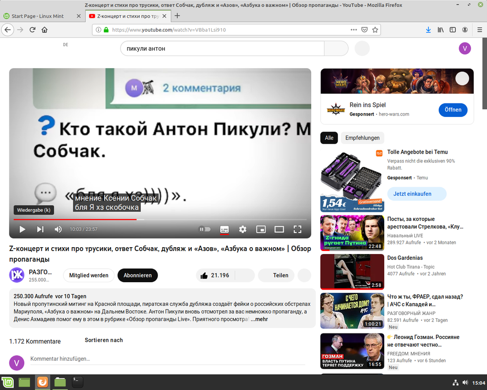The height and width of the screenshot is (390, 487).
Task: Open the Firefox account icon
Action: tap(465, 30)
